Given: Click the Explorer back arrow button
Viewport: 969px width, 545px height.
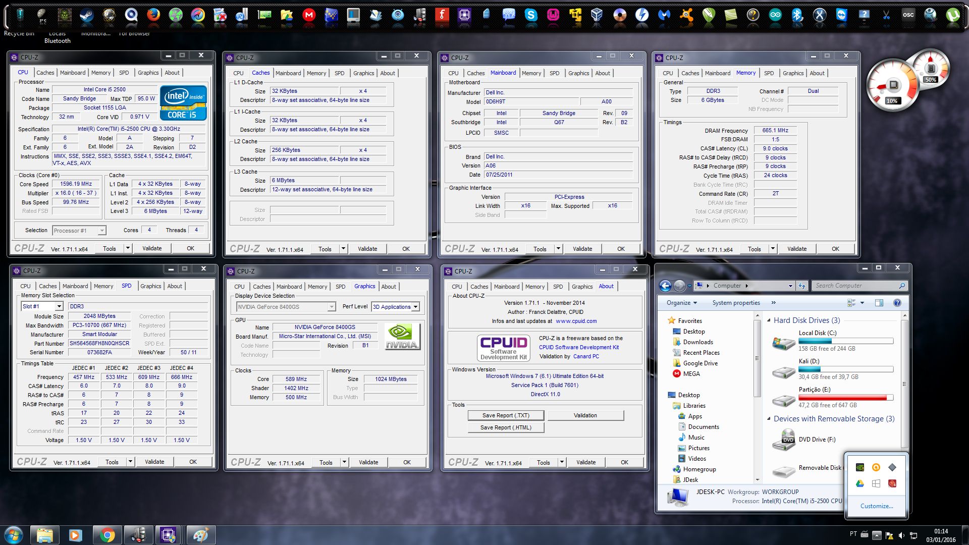Looking at the screenshot, I should [665, 286].
